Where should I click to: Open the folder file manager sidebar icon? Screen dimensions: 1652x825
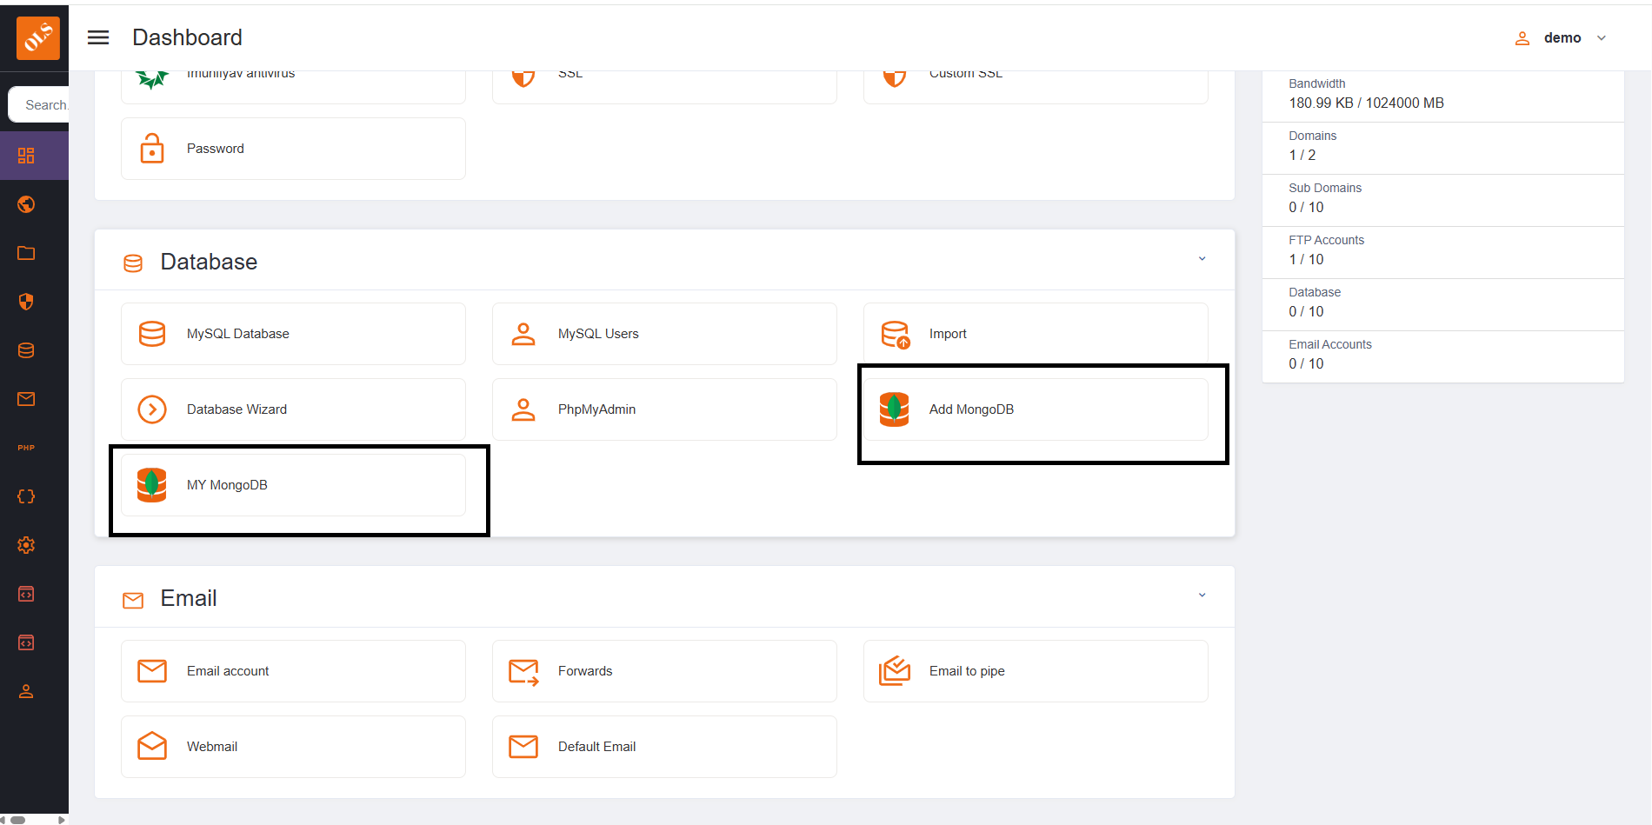click(26, 253)
